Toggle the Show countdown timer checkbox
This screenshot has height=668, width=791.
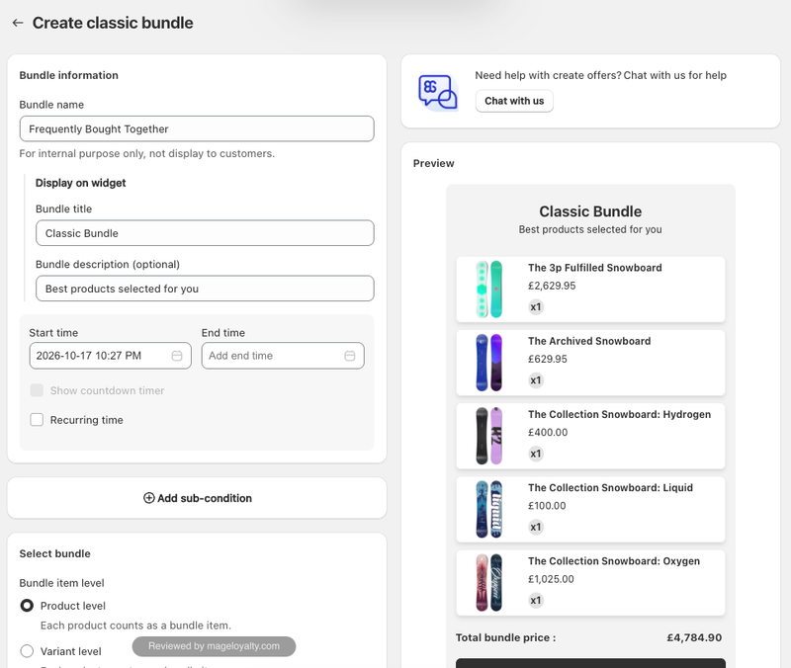[37, 390]
